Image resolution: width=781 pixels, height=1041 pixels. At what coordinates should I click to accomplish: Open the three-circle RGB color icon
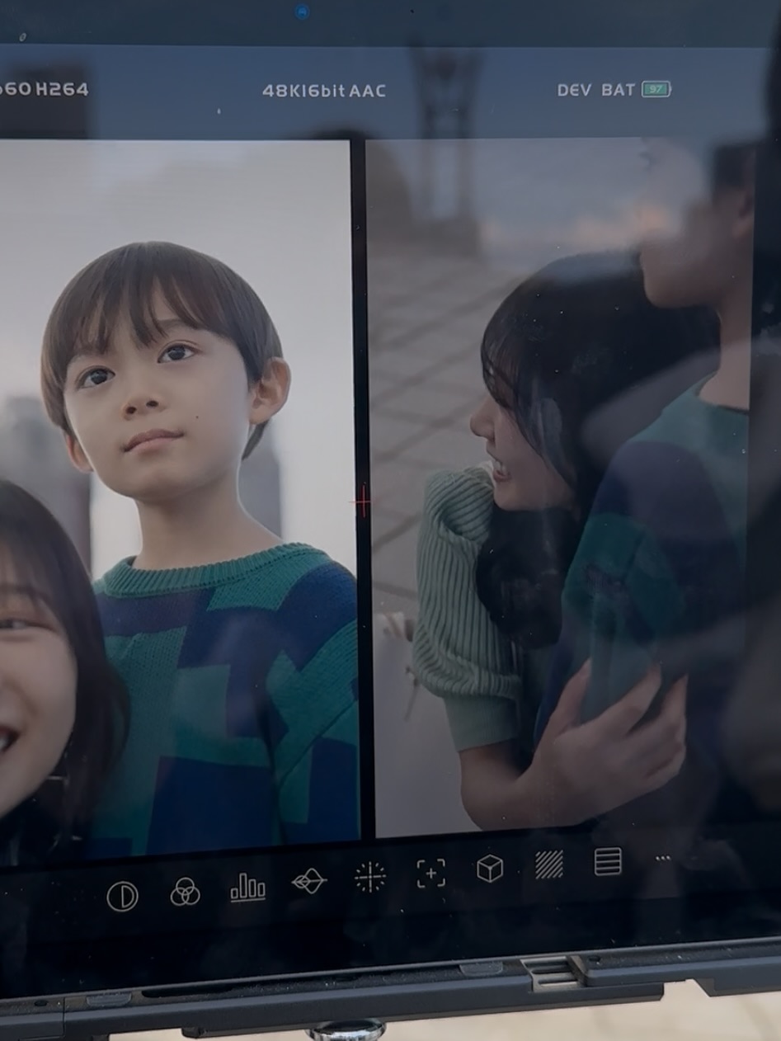tap(185, 892)
